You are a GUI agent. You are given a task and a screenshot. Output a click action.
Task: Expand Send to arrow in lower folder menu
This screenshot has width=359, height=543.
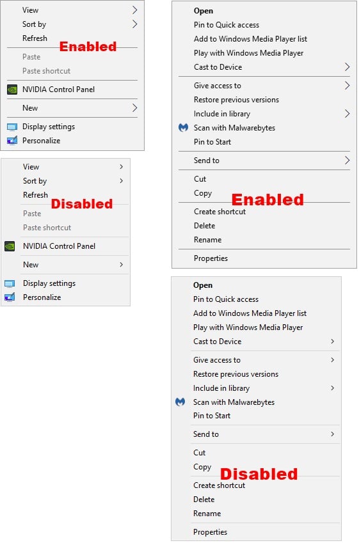click(333, 435)
